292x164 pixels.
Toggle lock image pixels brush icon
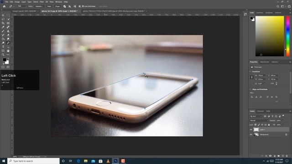259,125
